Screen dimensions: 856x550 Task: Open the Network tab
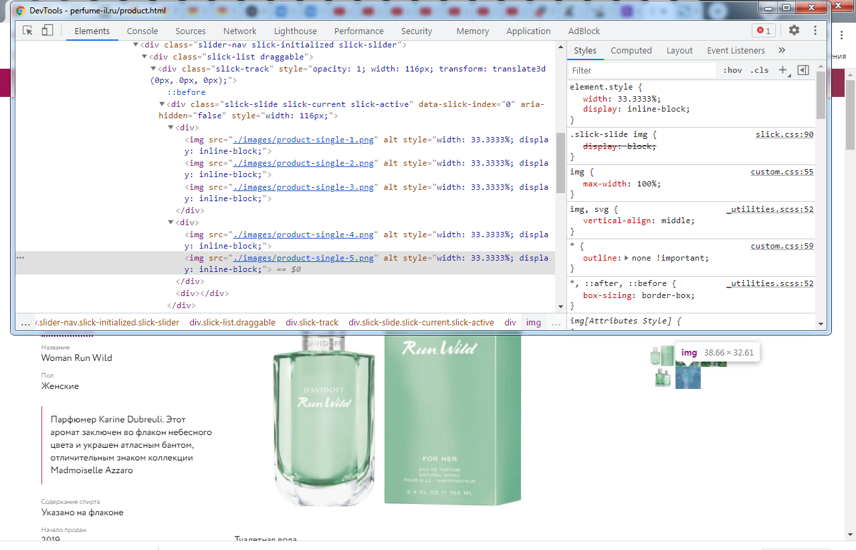tap(240, 31)
